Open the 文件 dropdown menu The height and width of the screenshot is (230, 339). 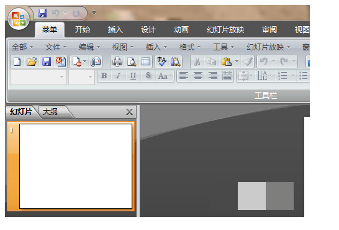tap(56, 47)
